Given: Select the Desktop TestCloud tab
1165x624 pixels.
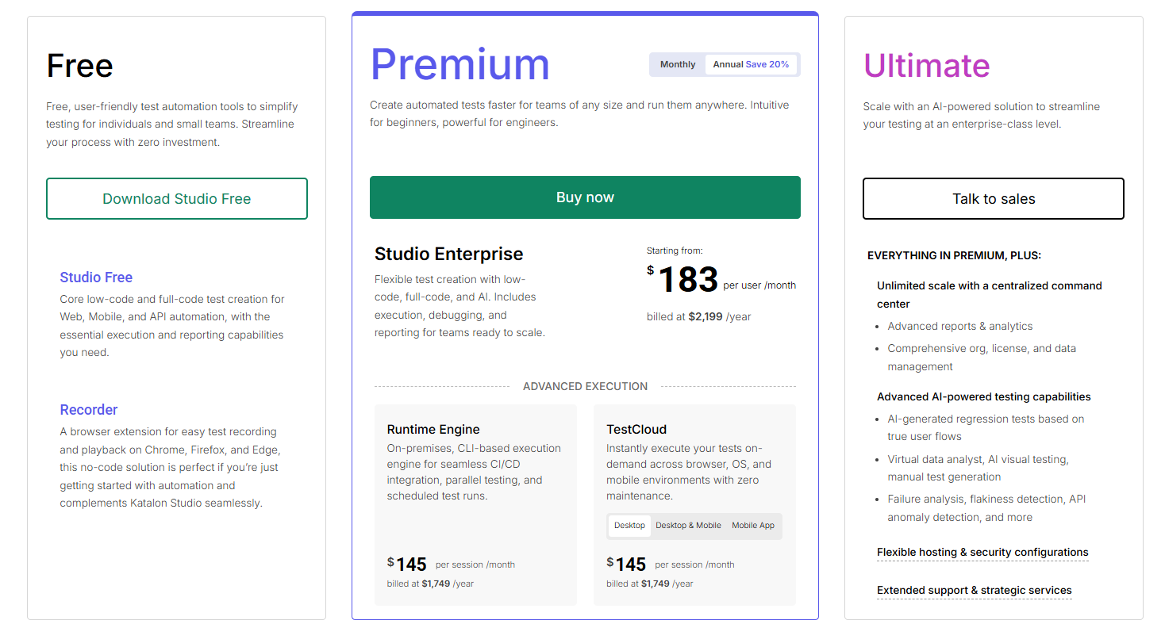Looking at the screenshot, I should [x=629, y=526].
